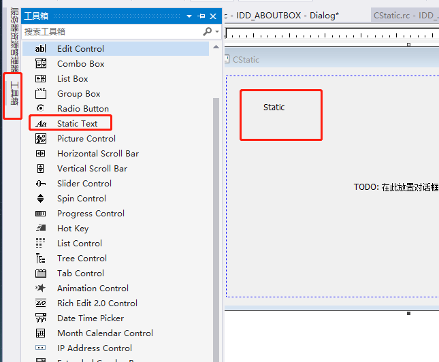The height and width of the screenshot is (362, 439).
Task: Click the "Animation Control" toolbox label
Action: point(93,288)
